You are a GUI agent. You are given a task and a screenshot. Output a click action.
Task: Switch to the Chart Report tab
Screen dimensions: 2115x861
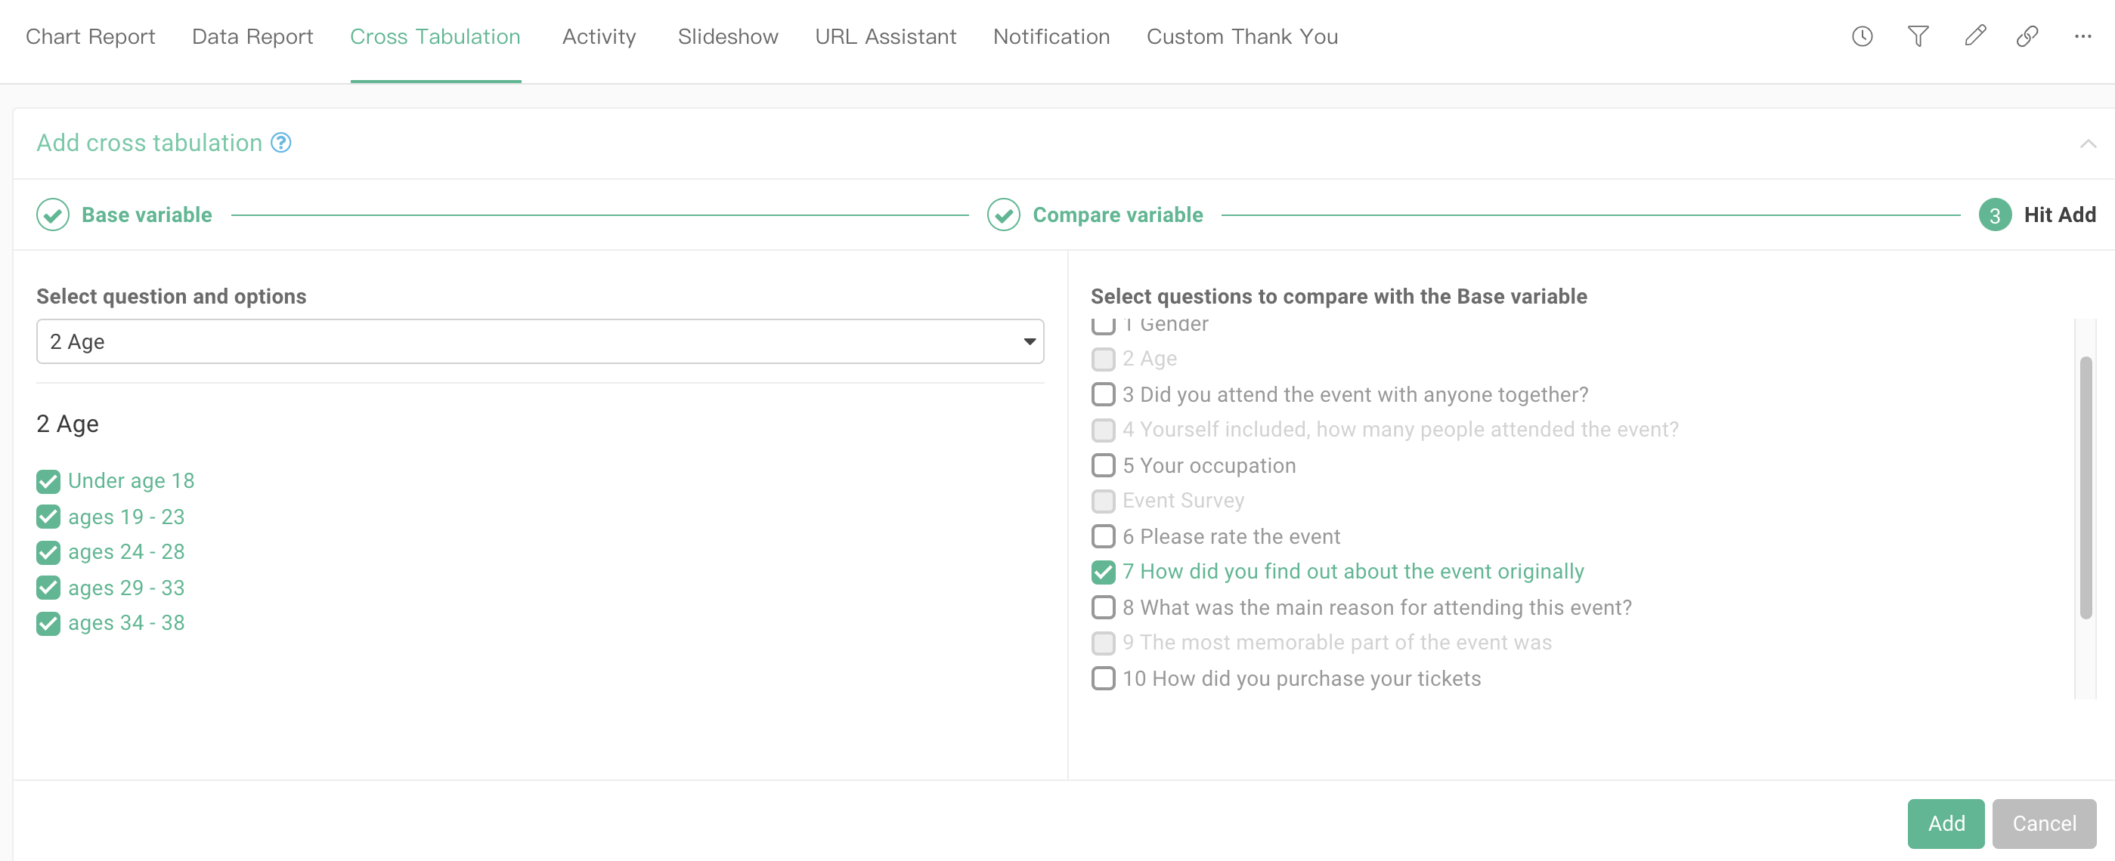point(90,37)
